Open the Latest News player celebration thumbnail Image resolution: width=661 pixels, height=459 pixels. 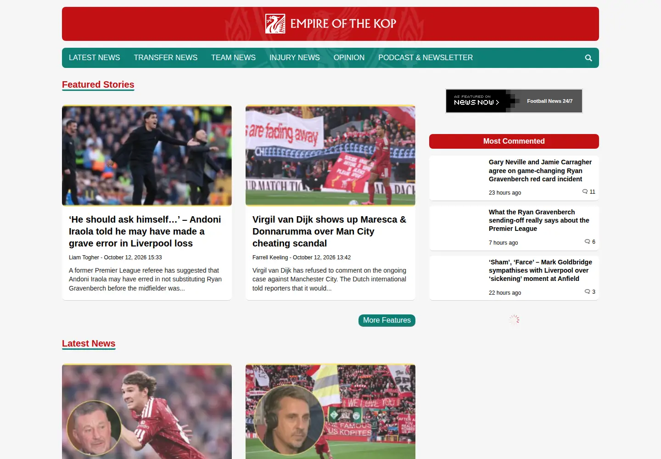tap(147, 412)
